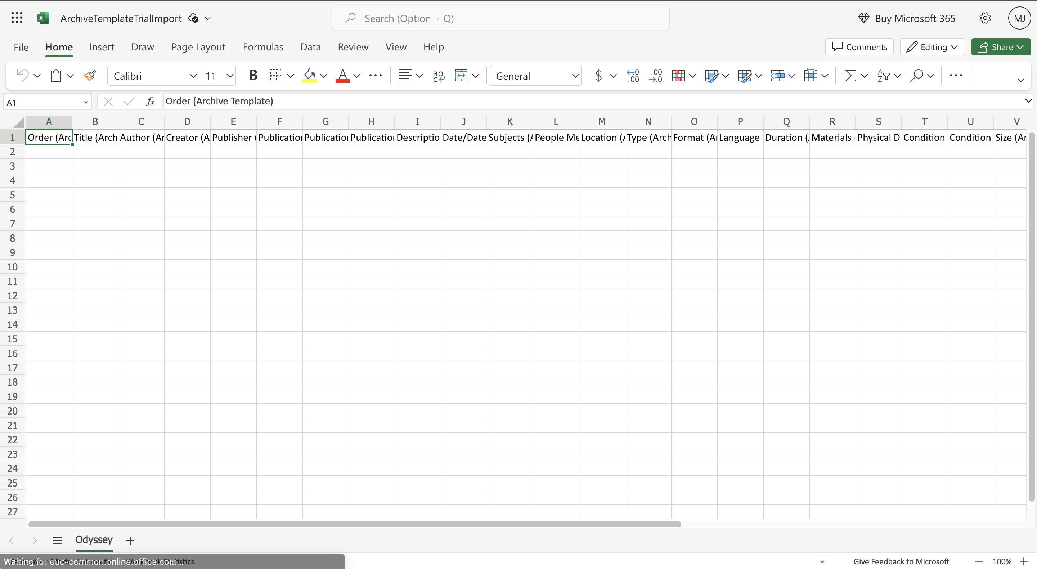Click the Format Painter icon
The height and width of the screenshot is (569, 1037).
[89, 76]
